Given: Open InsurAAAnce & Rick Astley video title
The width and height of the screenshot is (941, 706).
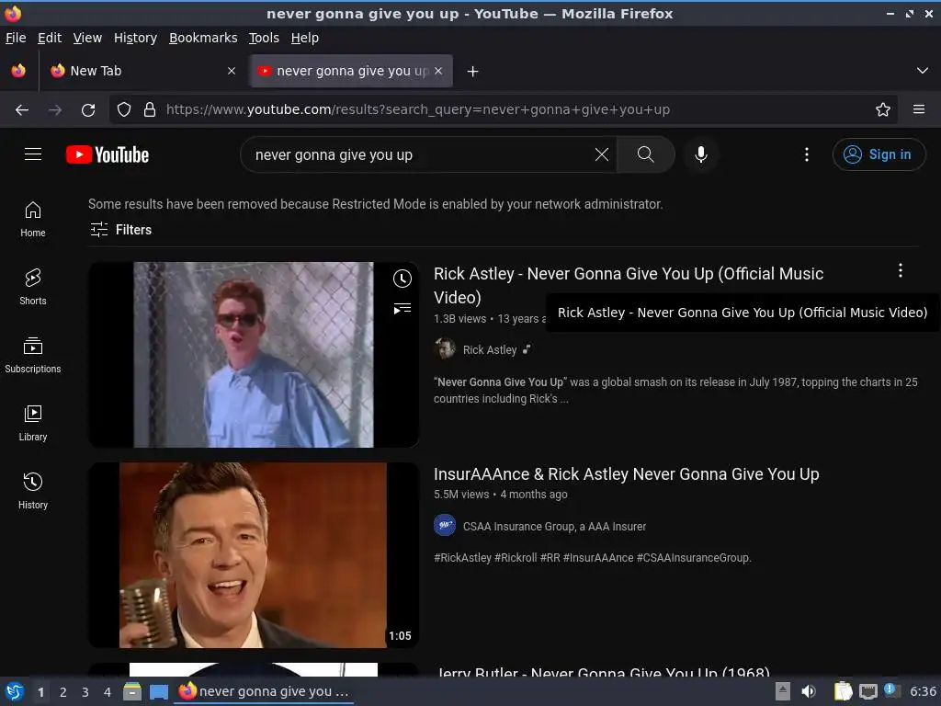Looking at the screenshot, I should pos(626,474).
